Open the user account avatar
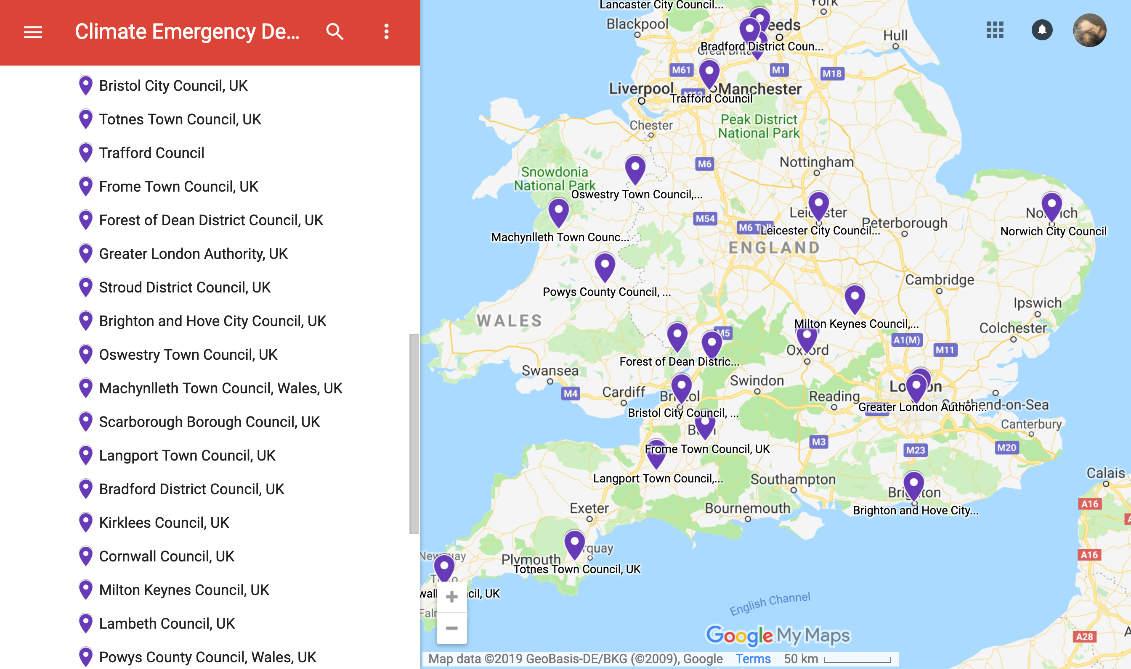Viewport: 1131px width, 669px height. coord(1089,30)
